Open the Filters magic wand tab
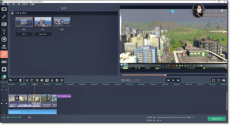 coord(4,17)
